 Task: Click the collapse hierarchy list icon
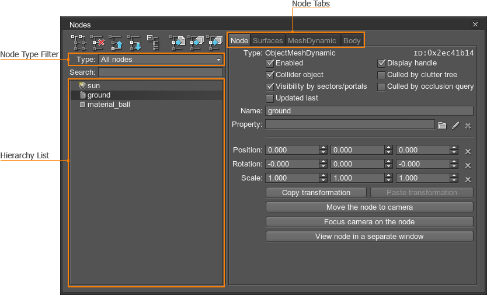pos(153,41)
